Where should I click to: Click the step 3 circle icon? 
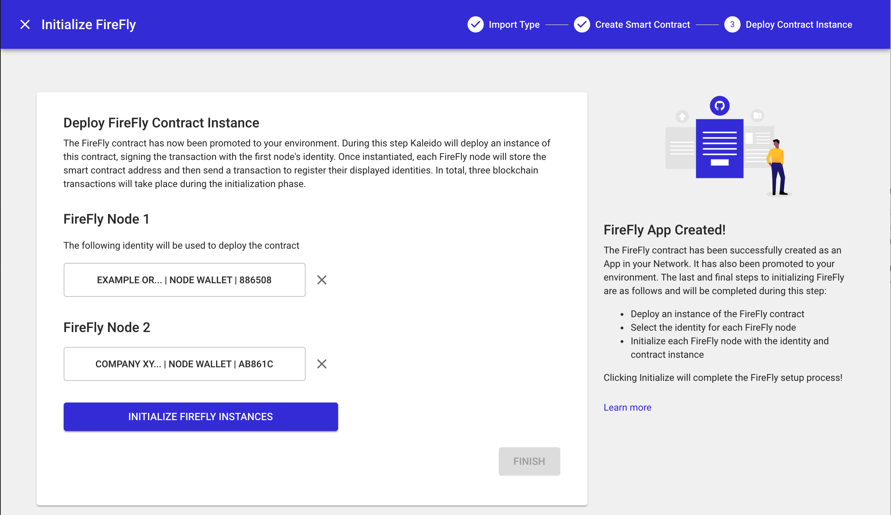coord(732,24)
